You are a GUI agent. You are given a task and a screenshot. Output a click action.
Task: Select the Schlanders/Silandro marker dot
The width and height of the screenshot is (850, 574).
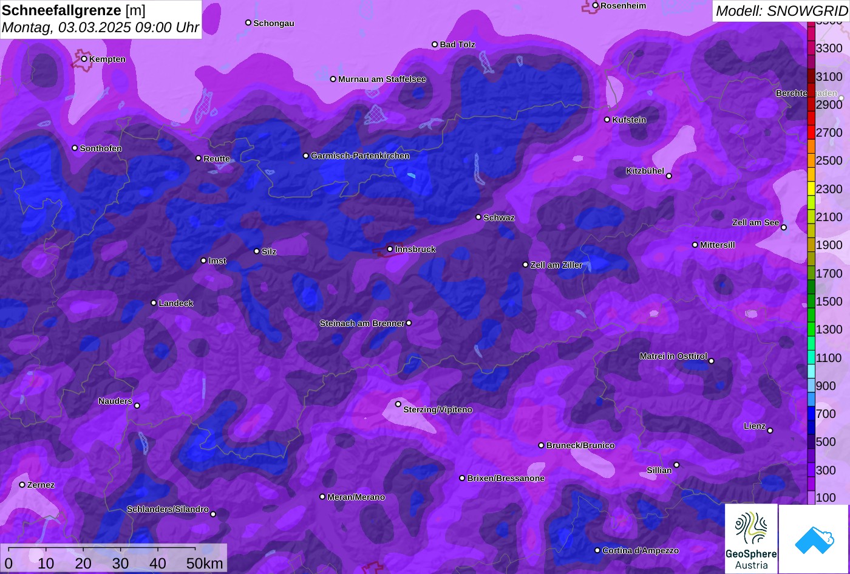213,514
